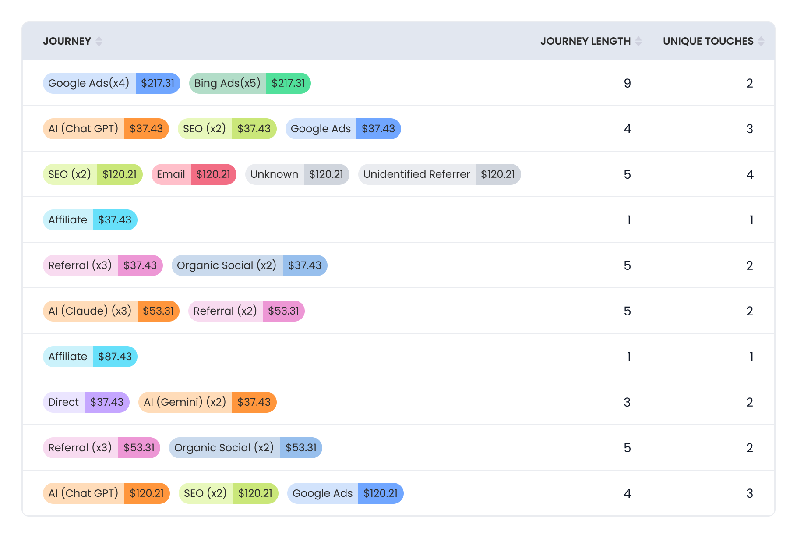Select Unidentified Referrer $120.21 tag
The height and width of the screenshot is (538, 797).
tap(440, 174)
